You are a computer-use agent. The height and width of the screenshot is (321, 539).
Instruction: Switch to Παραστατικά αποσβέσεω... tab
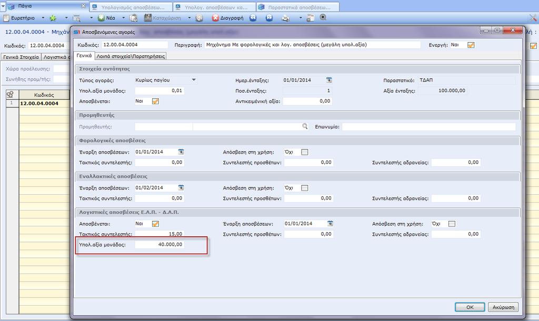[x=298, y=7]
